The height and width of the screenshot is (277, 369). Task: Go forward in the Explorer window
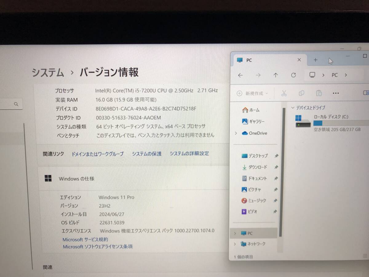click(258, 75)
